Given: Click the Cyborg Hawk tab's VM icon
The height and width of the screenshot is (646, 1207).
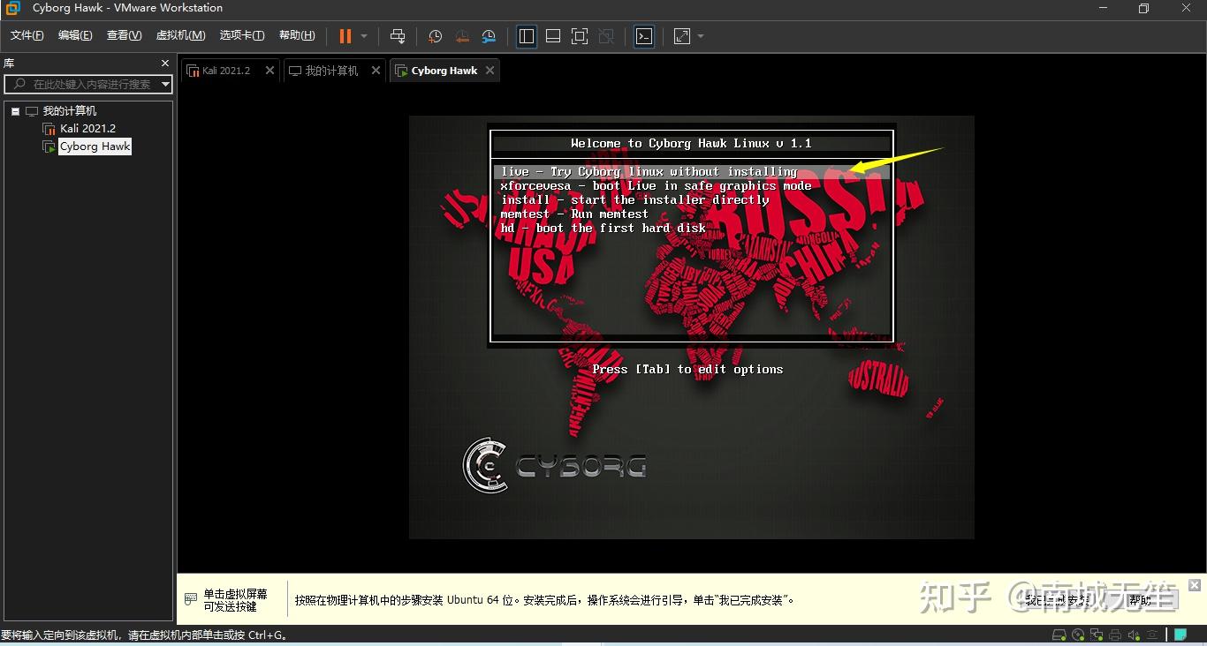Looking at the screenshot, I should [x=402, y=71].
